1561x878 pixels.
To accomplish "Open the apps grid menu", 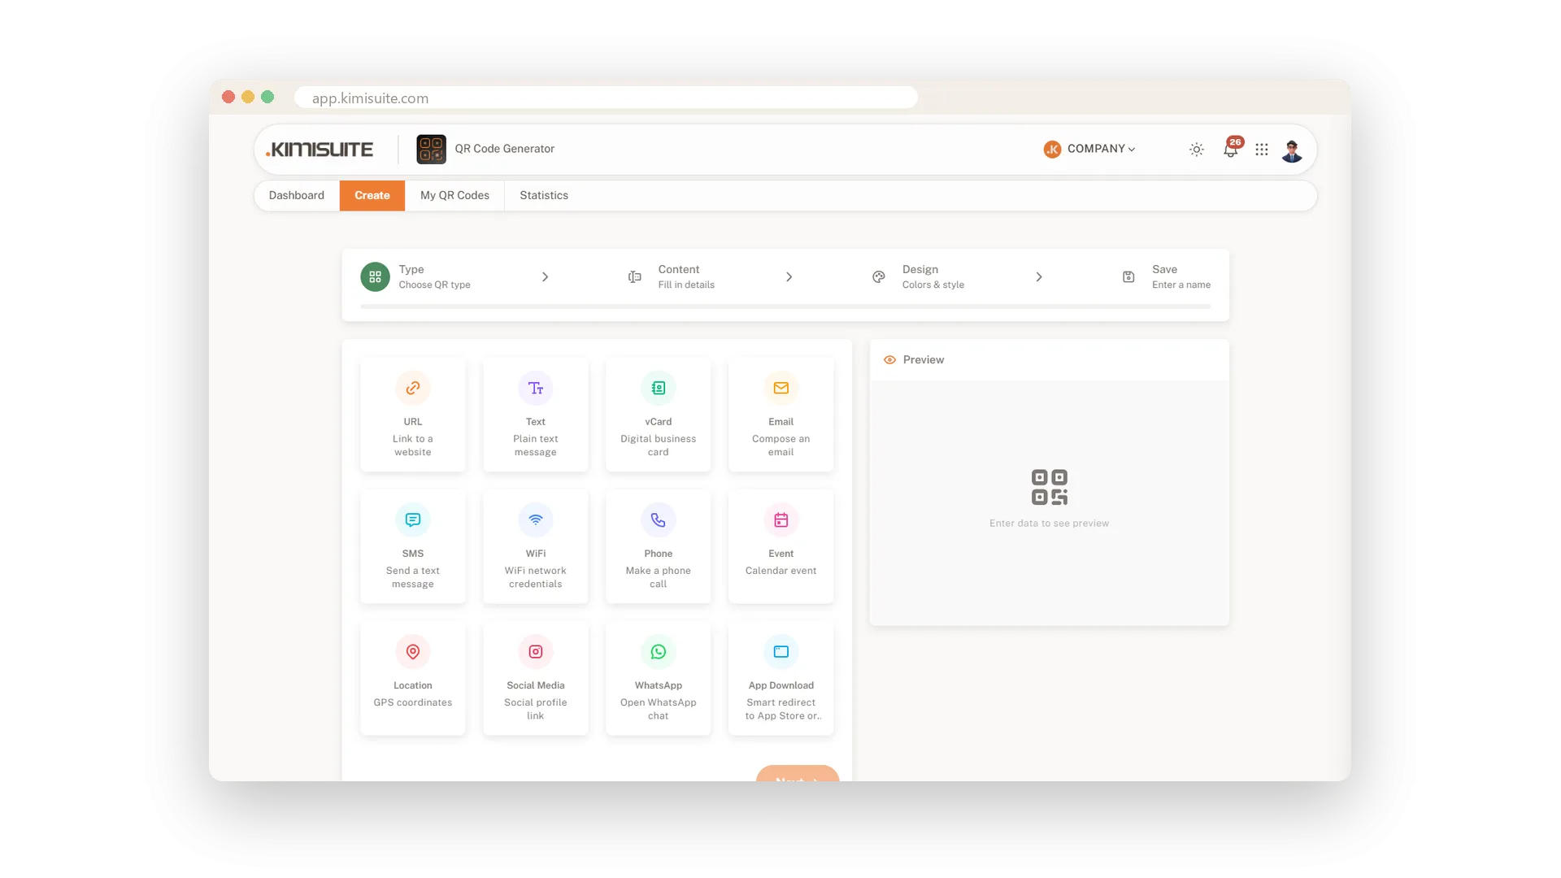I will 1262,150.
